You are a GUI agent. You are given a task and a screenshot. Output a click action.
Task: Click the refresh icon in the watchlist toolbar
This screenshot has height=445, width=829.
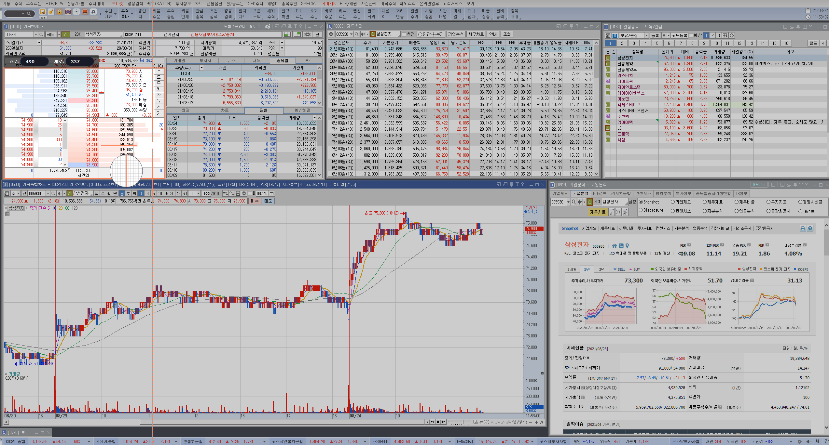click(x=731, y=35)
